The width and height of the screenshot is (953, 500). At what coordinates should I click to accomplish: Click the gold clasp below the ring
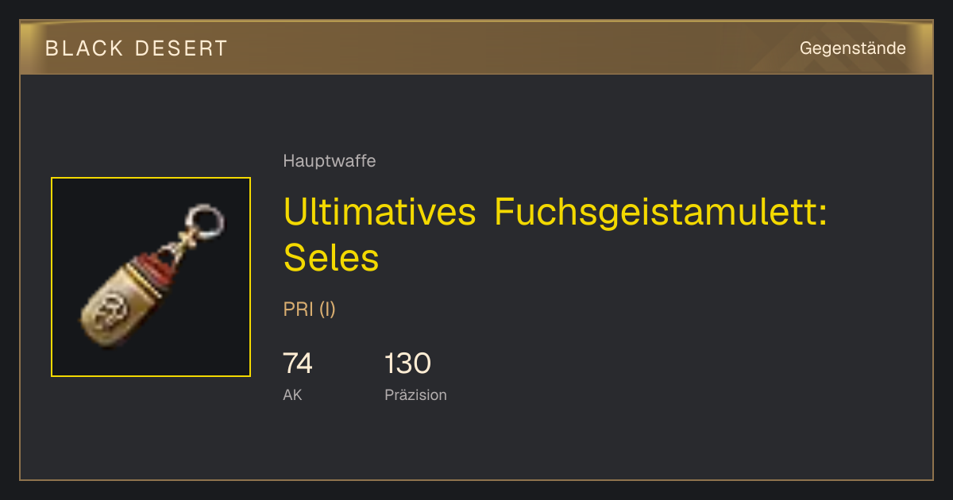(x=183, y=246)
